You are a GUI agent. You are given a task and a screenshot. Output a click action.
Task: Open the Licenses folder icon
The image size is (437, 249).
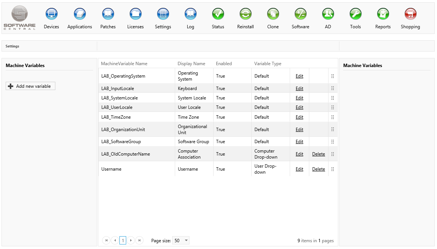pos(136,14)
